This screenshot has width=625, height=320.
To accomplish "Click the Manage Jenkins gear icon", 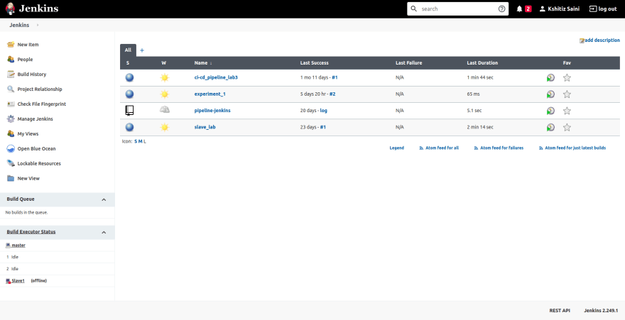I will pyautogui.click(x=11, y=119).
